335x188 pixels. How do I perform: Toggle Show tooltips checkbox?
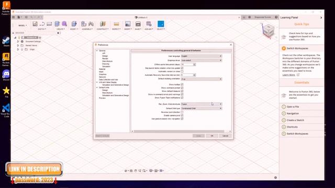pyautogui.click(x=182, y=85)
